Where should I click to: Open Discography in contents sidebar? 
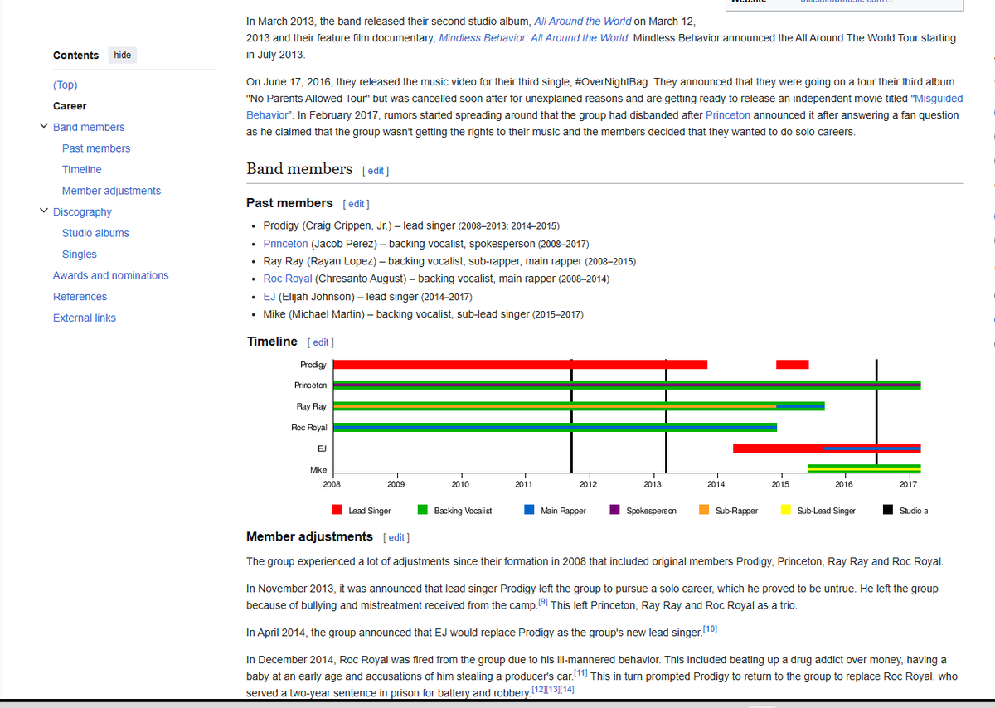tap(82, 211)
